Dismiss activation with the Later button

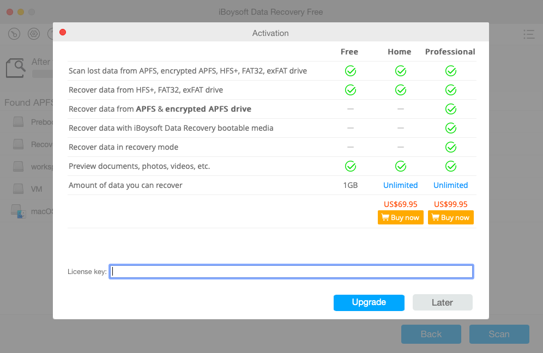pyautogui.click(x=442, y=302)
